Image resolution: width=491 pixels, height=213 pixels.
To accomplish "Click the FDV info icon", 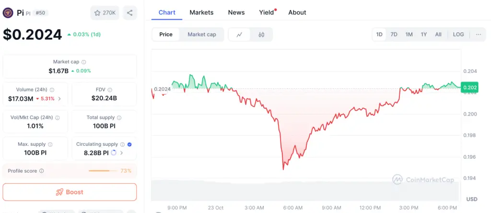I will click(x=110, y=90).
